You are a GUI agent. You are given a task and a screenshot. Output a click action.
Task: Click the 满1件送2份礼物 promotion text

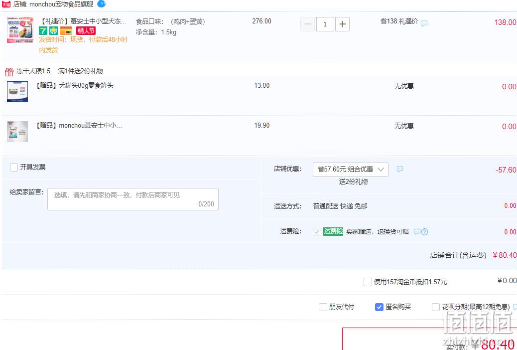81,71
